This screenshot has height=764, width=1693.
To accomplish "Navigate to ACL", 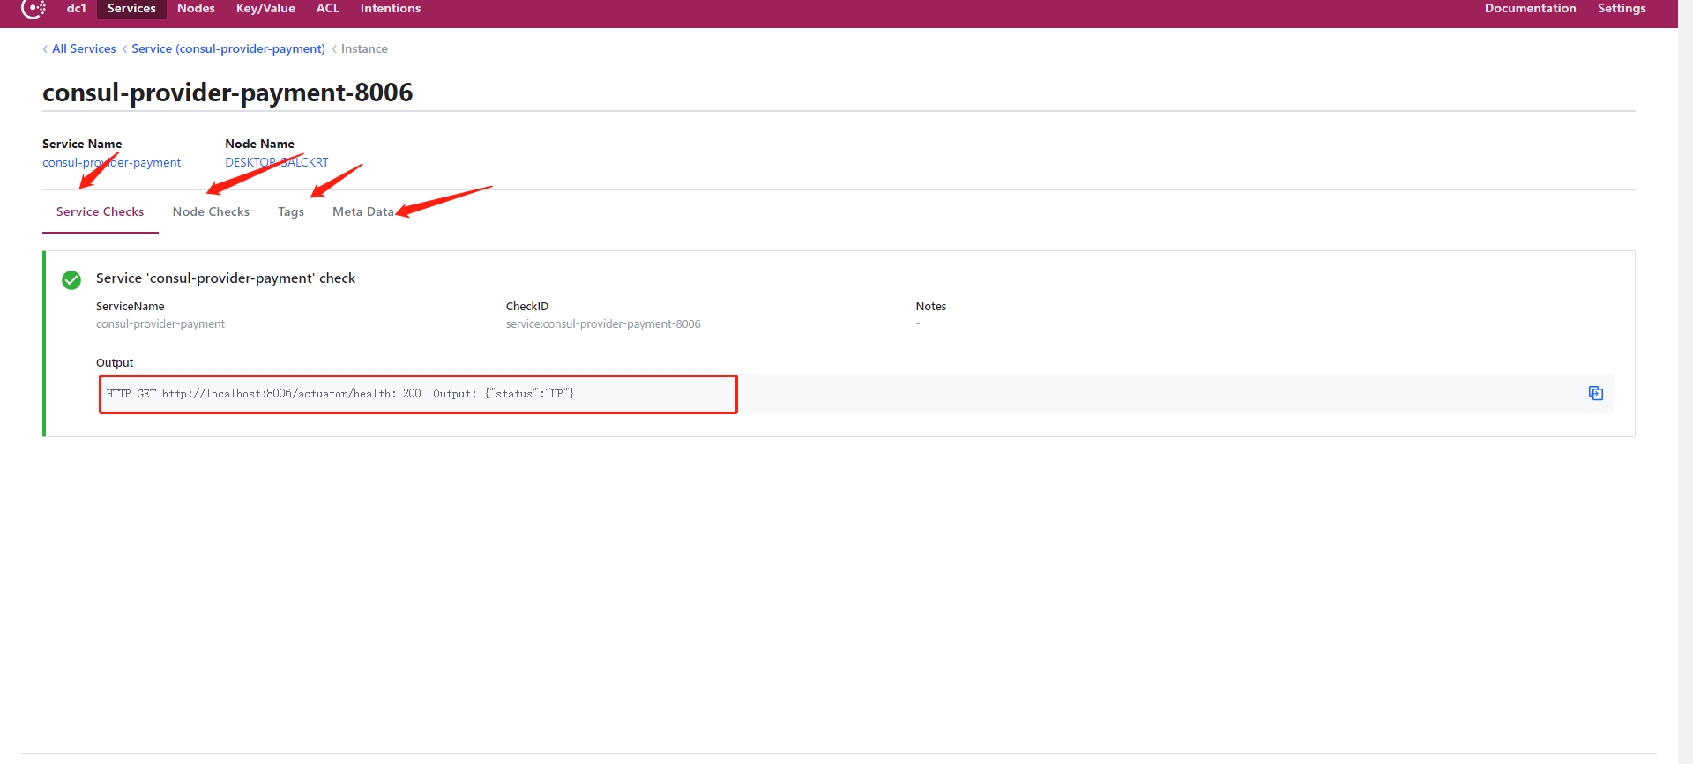I will click(328, 8).
